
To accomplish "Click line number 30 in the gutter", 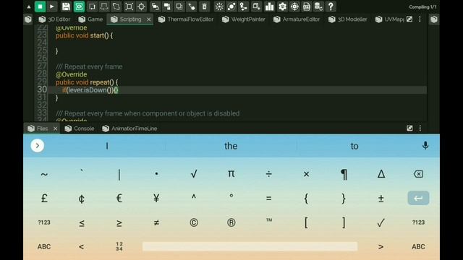I will pos(42,90).
